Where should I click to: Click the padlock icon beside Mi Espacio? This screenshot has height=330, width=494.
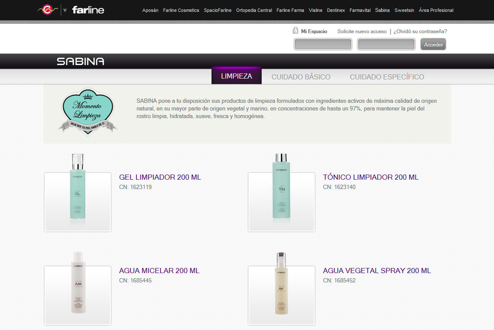(x=296, y=30)
